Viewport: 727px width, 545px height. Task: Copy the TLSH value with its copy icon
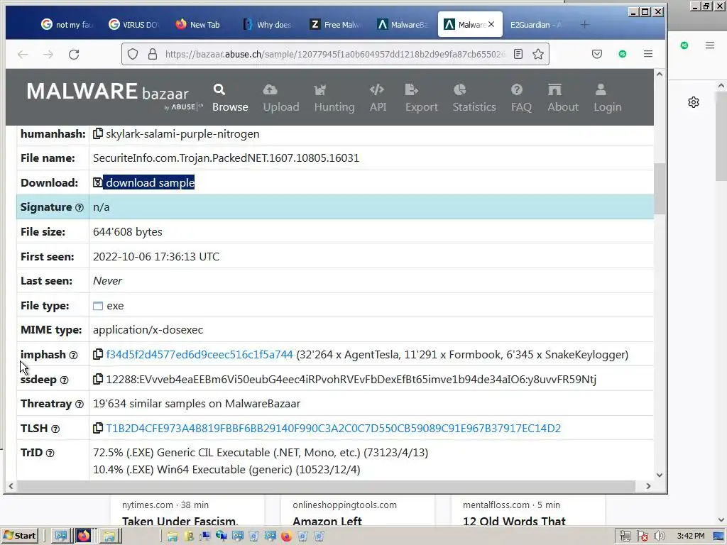tap(98, 428)
